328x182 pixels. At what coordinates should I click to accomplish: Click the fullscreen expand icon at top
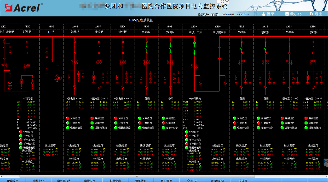(x=222, y=1)
